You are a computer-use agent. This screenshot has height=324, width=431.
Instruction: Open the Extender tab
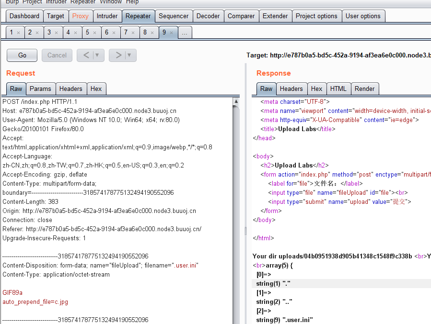(x=275, y=16)
